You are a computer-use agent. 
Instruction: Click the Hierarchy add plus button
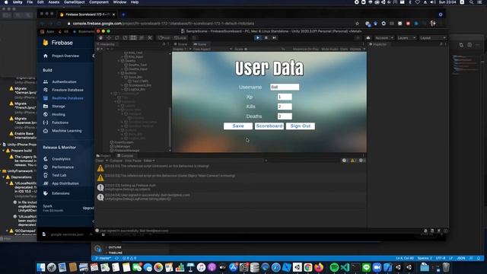[98, 49]
